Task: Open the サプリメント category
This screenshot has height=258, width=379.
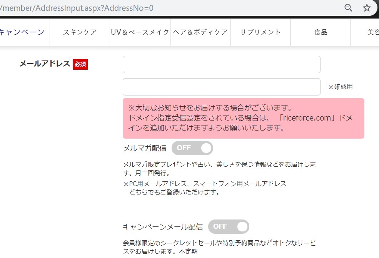Action: (260, 32)
